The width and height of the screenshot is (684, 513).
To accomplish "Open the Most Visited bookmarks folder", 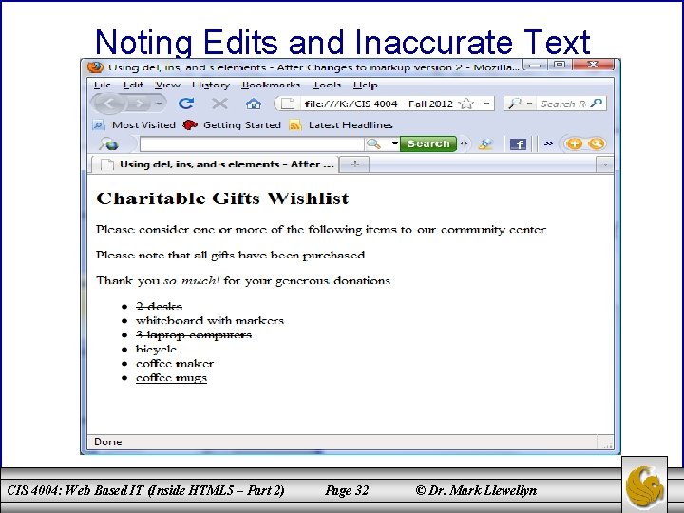I will [134, 125].
